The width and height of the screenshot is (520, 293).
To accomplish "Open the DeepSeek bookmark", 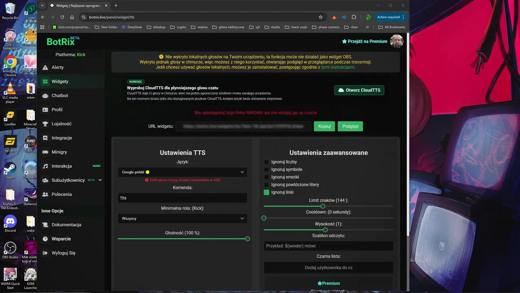I will pyautogui.click(x=132, y=27).
